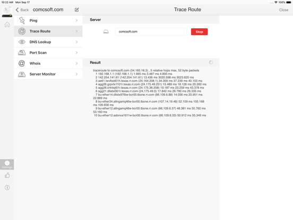Click the Ping pushpin icon
The image size is (293, 220).
coord(22,20)
